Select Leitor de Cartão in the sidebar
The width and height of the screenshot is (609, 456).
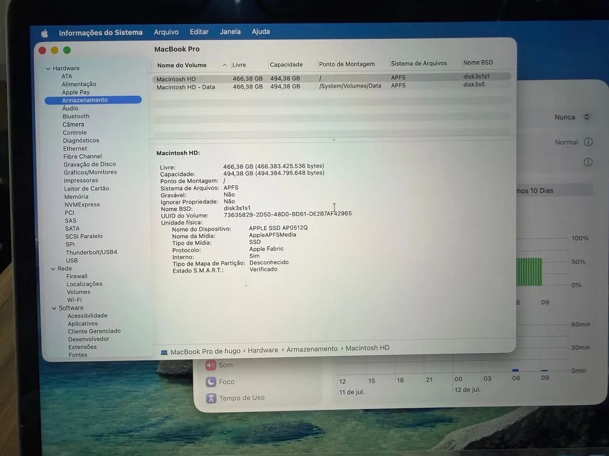point(87,189)
